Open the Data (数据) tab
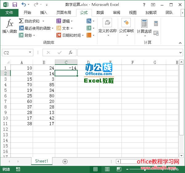 [100, 13]
